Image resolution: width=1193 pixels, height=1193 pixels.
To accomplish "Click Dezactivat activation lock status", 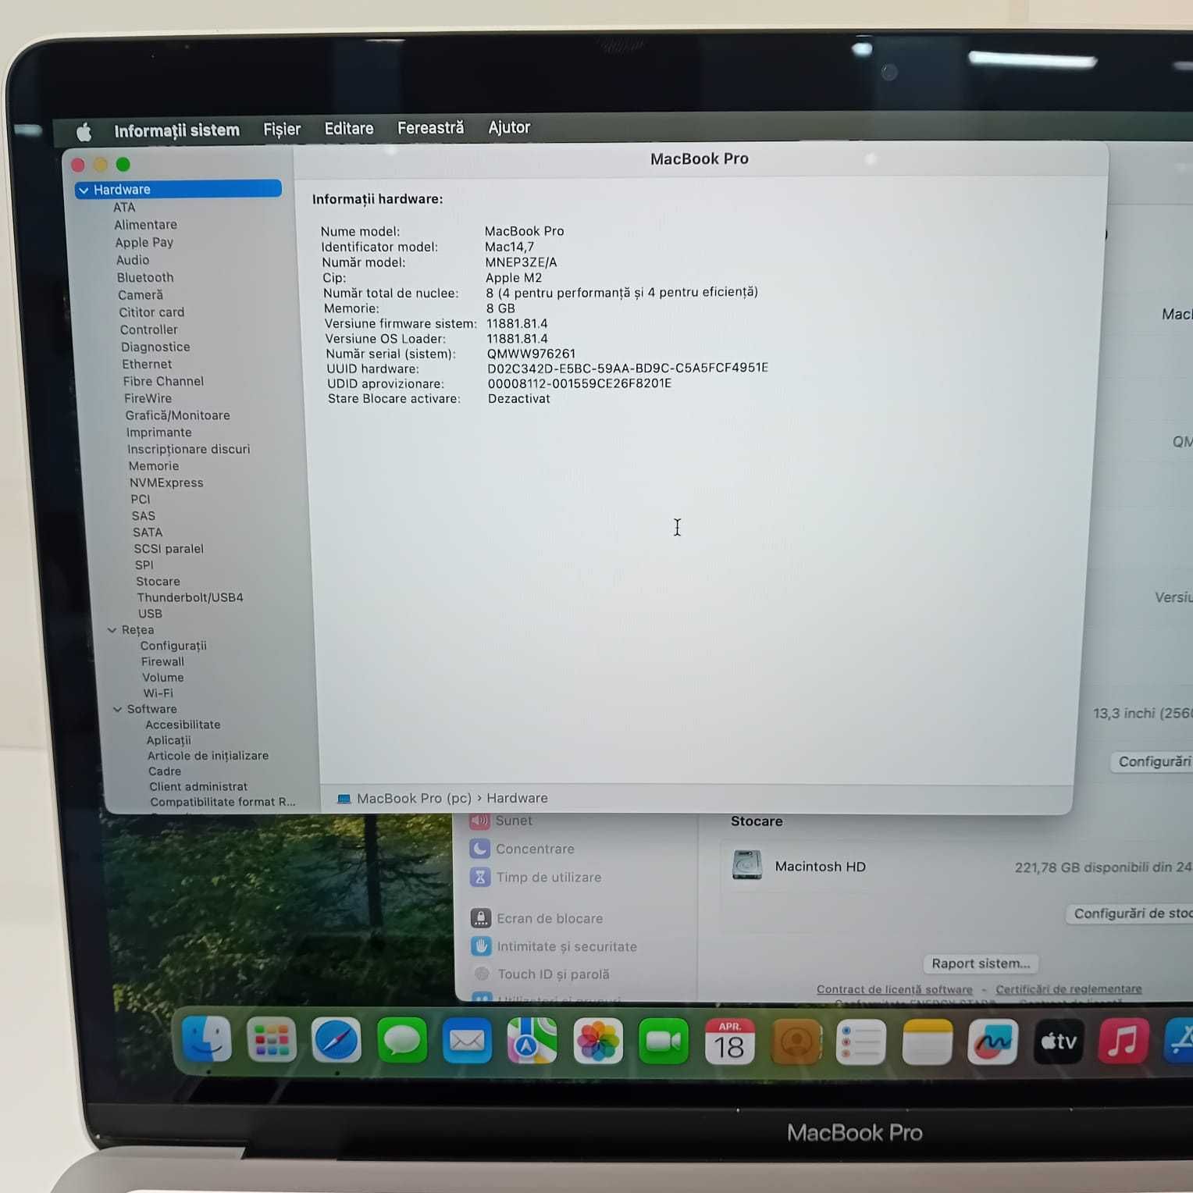I will tap(519, 398).
